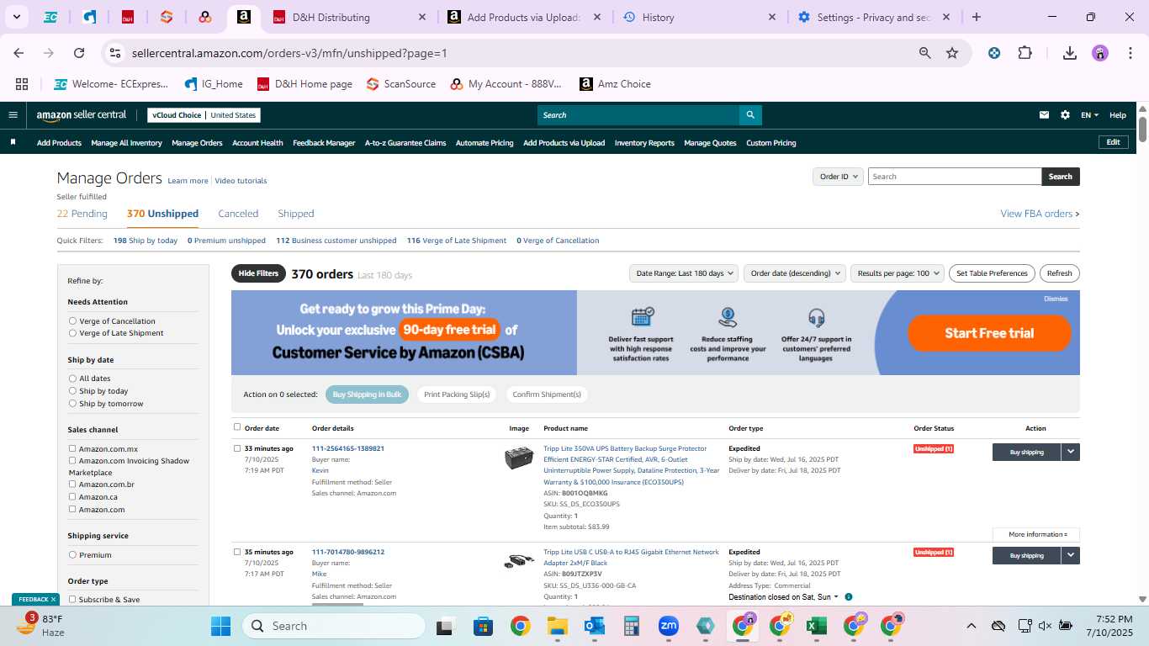Screen dimensions: 1149x646
Task: Click the Start Free trial button
Action: click(989, 333)
